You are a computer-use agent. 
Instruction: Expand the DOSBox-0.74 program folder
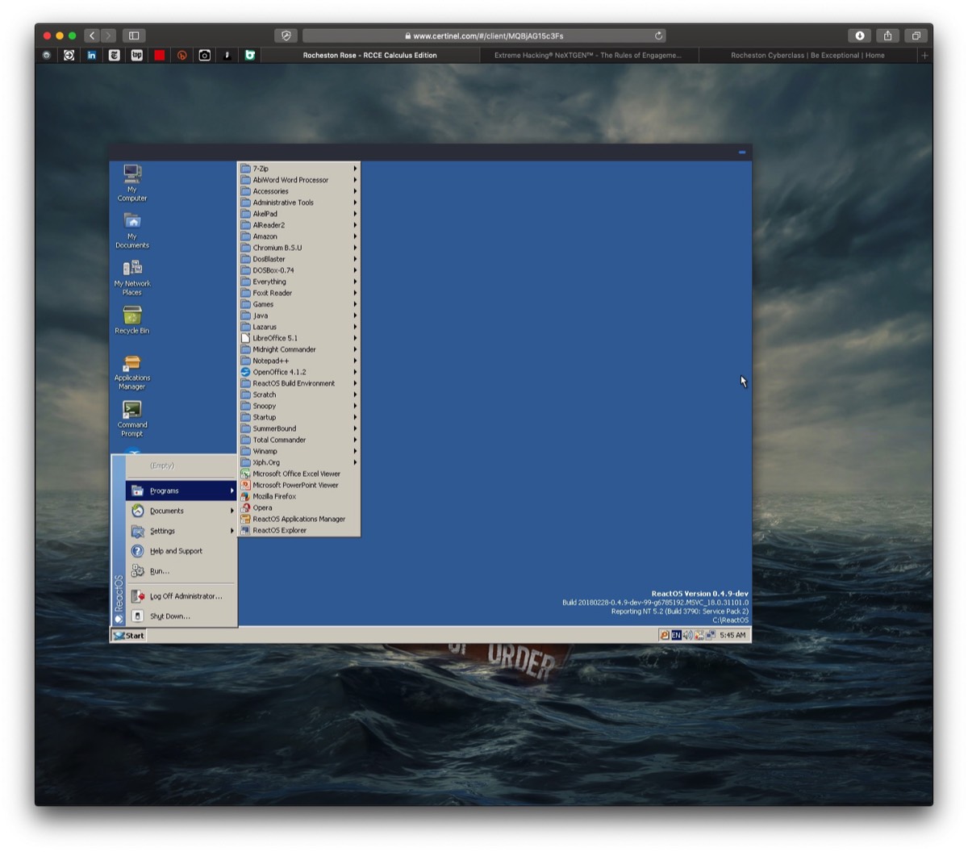click(299, 270)
